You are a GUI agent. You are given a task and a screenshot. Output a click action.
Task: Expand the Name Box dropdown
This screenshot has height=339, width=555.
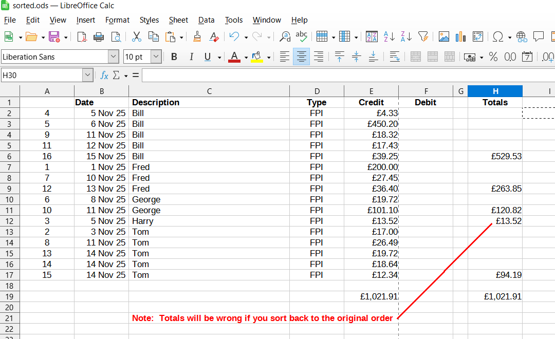point(87,75)
